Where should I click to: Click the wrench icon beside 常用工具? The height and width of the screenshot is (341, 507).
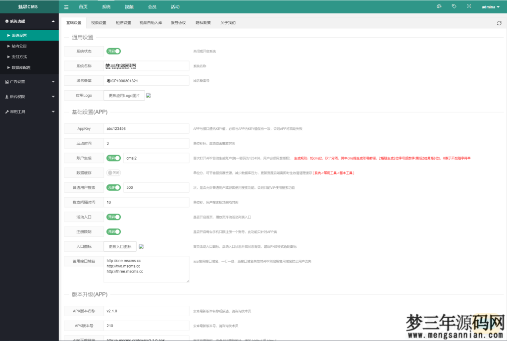click(x=7, y=111)
